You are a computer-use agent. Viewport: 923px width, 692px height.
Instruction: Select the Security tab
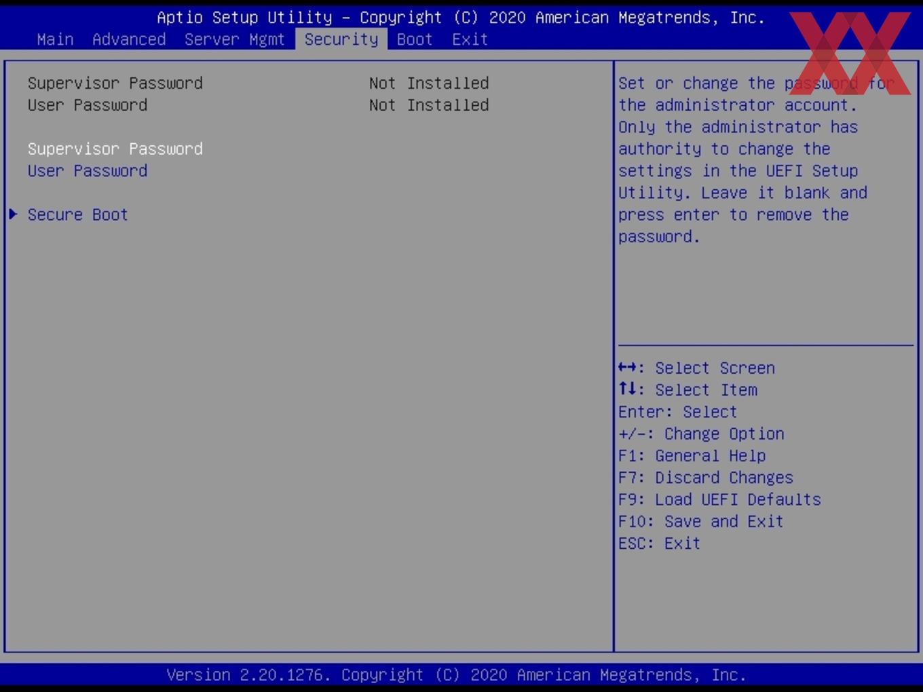click(x=341, y=39)
